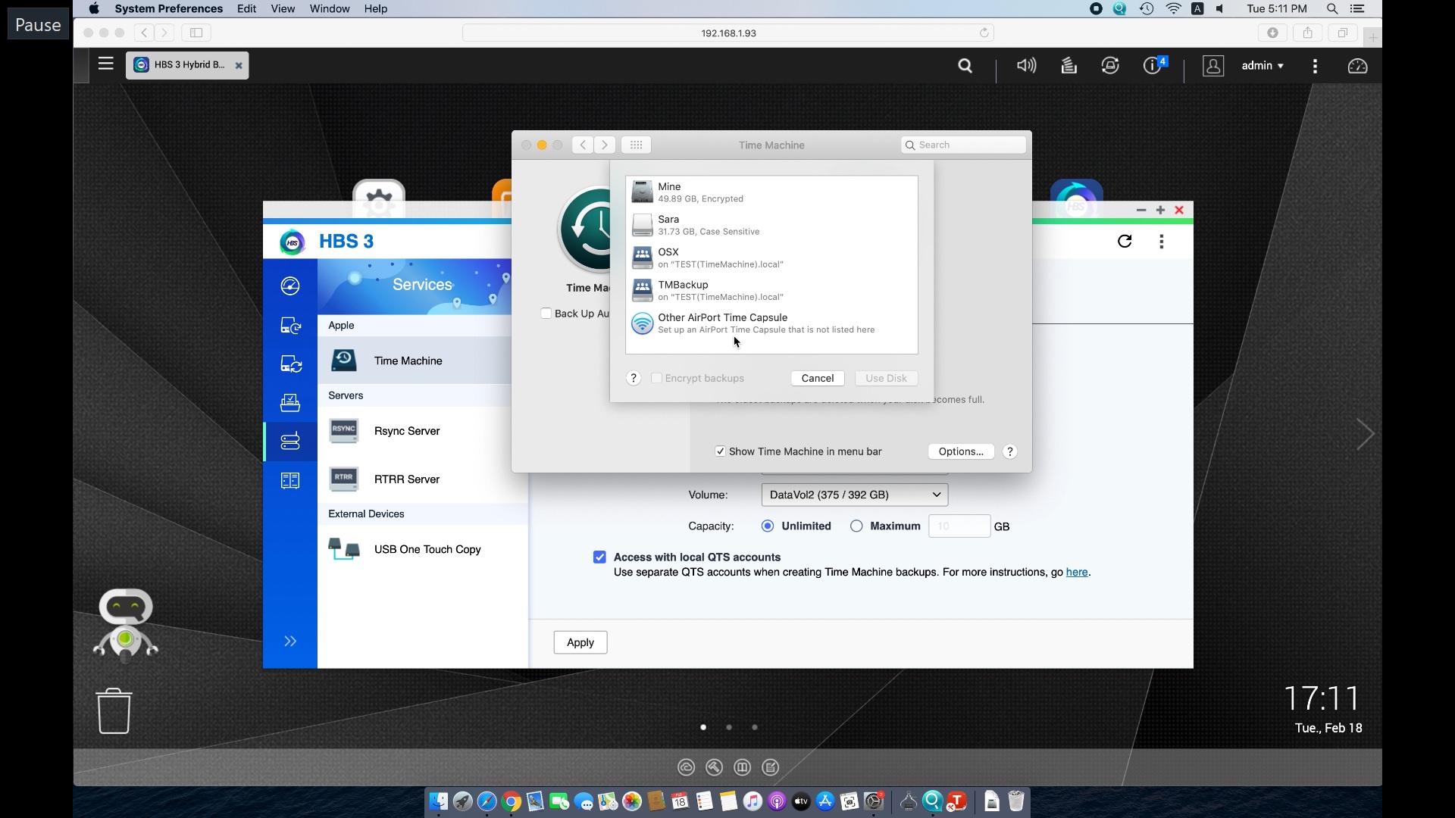
Task: Select the Mine disk, 49.89 GB Encrypted
Action: click(x=771, y=192)
